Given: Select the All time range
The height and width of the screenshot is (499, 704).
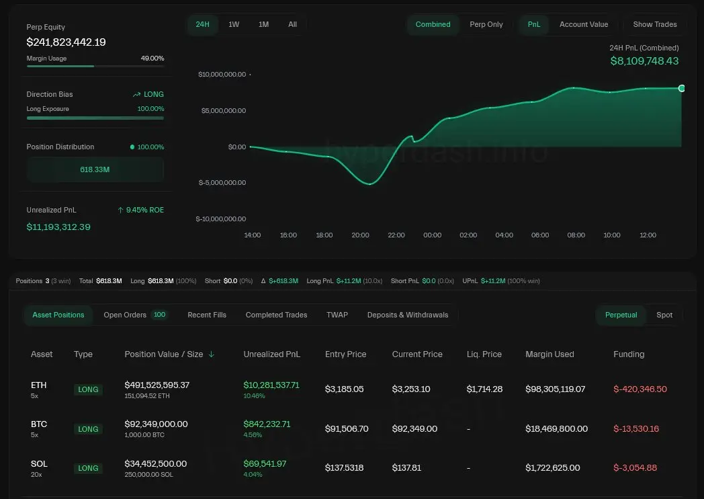Looking at the screenshot, I should point(292,24).
